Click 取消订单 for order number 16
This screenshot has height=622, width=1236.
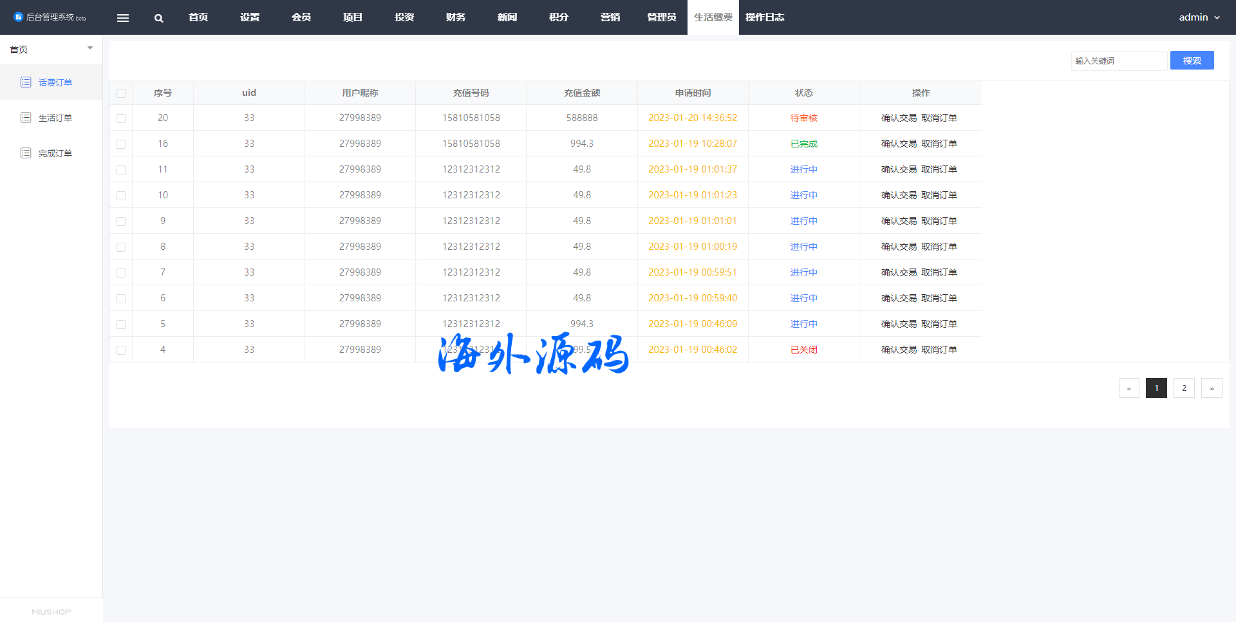(939, 144)
